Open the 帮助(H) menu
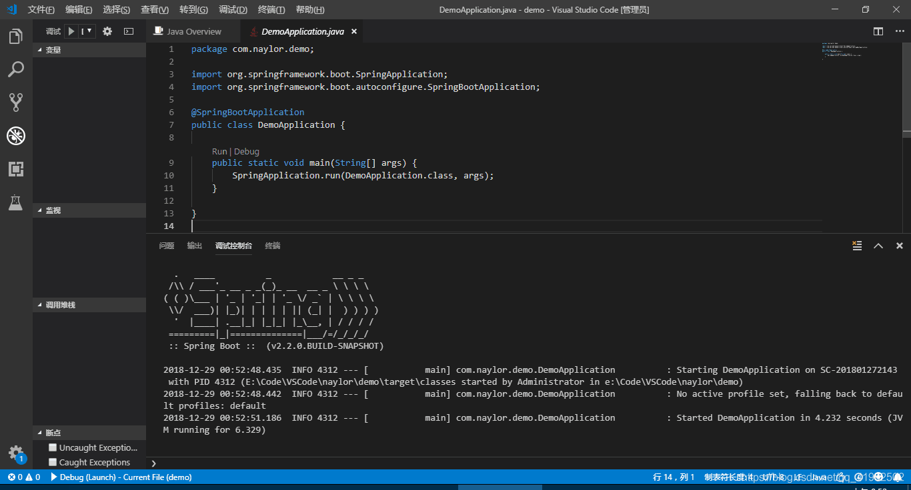 pos(309,10)
